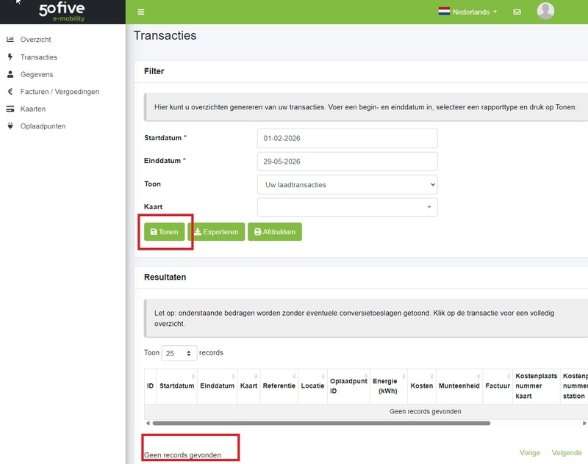Go to Transacties in sidebar

point(39,57)
